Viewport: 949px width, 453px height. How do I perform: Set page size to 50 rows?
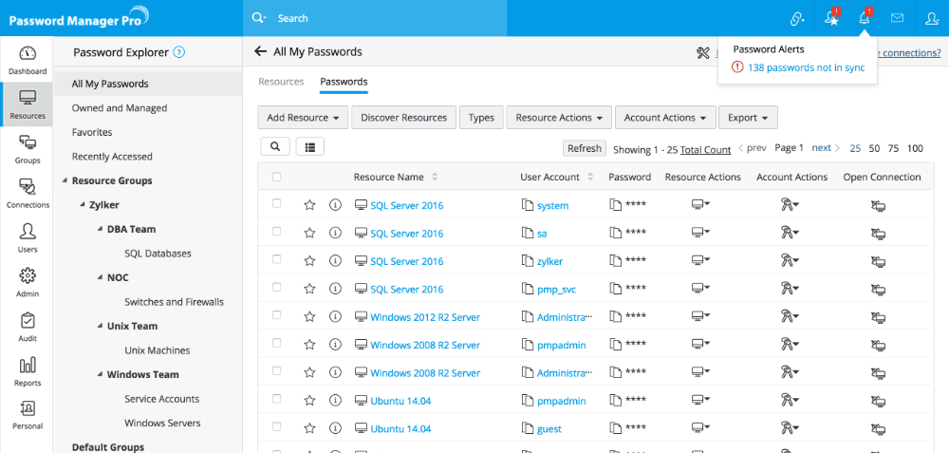coord(874,148)
